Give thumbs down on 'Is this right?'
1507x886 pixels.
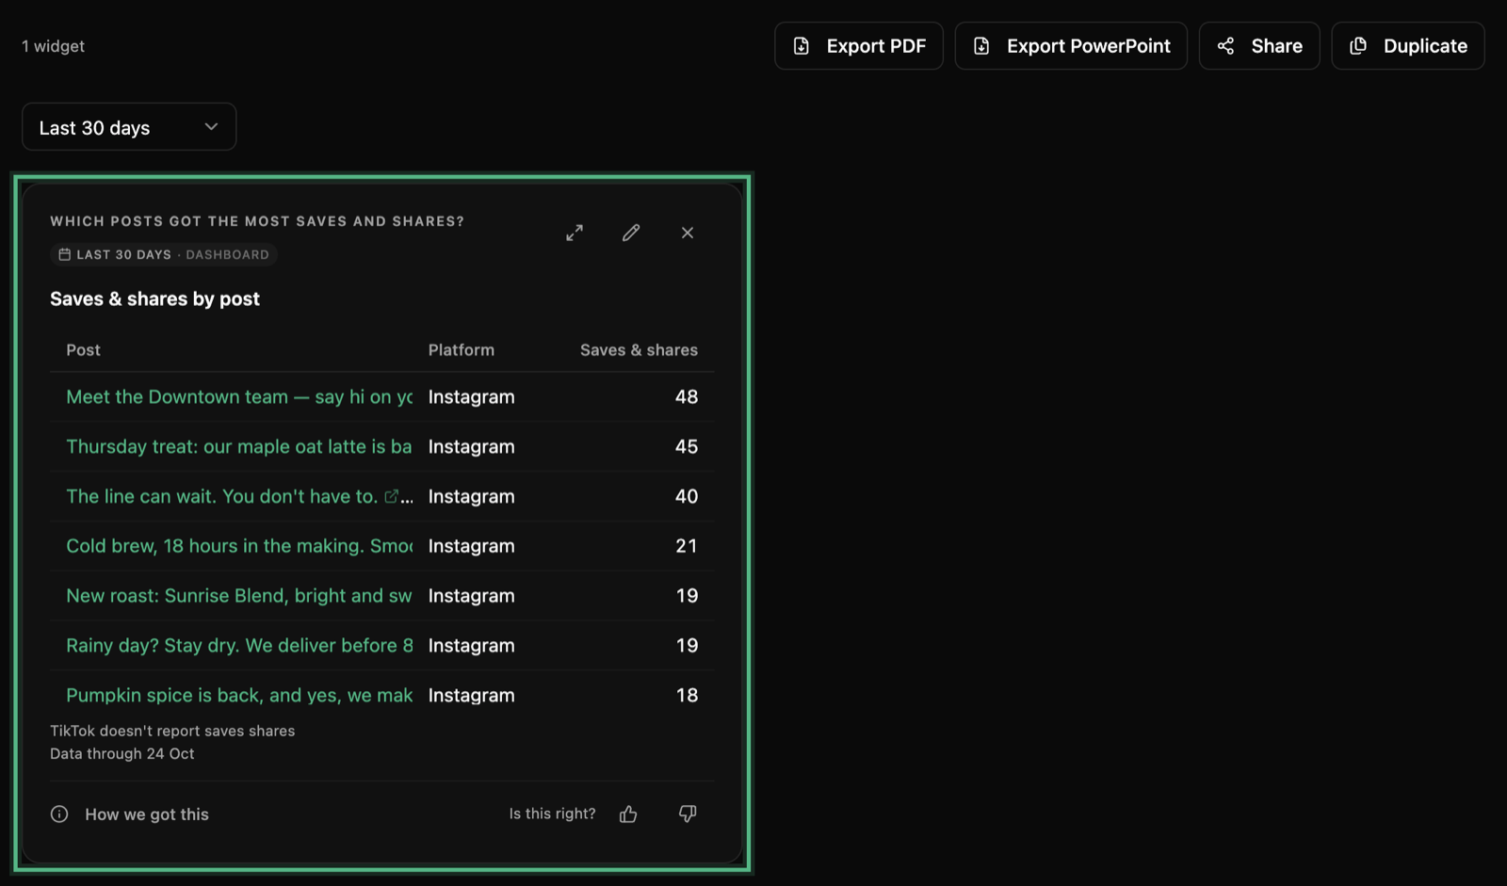[x=688, y=814]
